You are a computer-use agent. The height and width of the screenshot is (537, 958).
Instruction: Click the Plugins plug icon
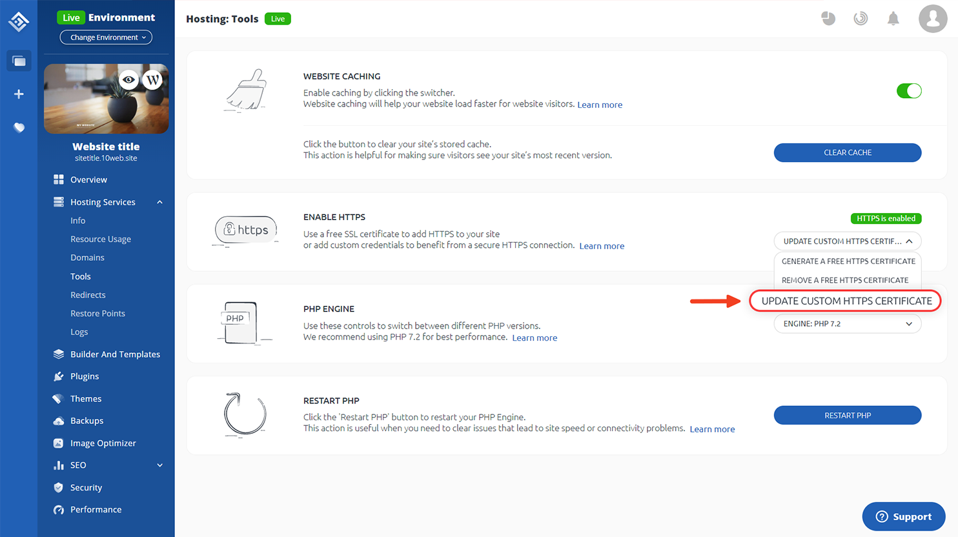[59, 376]
